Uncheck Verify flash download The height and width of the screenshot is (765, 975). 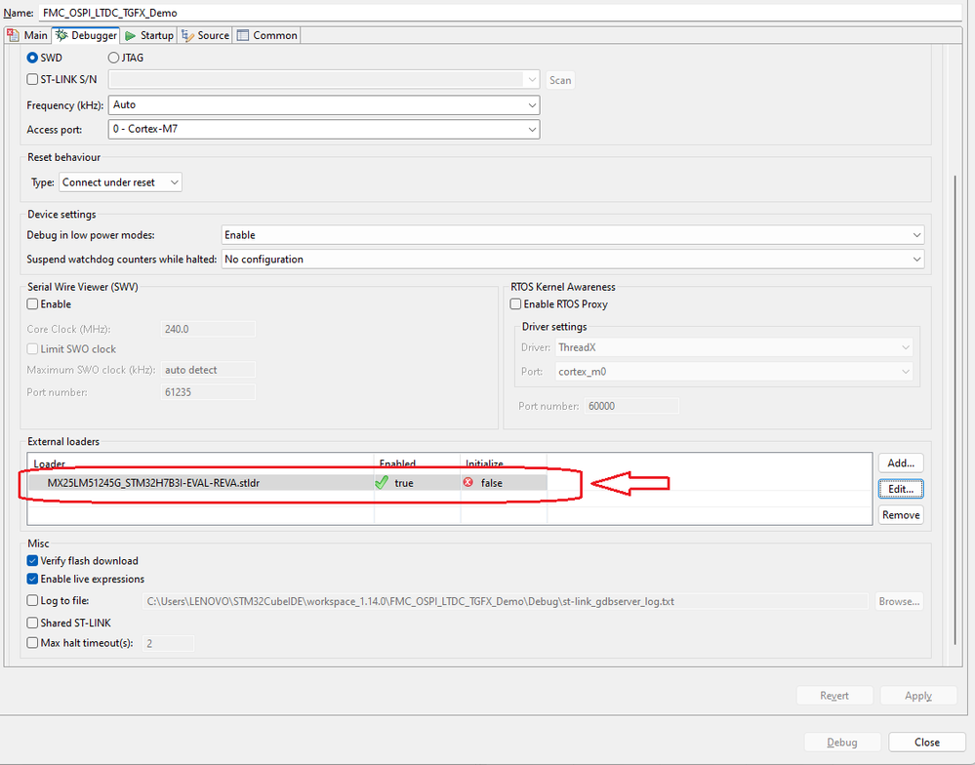pyautogui.click(x=32, y=561)
